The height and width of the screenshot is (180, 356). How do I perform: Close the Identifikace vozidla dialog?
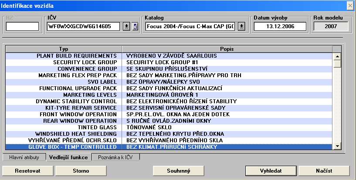(350, 5)
